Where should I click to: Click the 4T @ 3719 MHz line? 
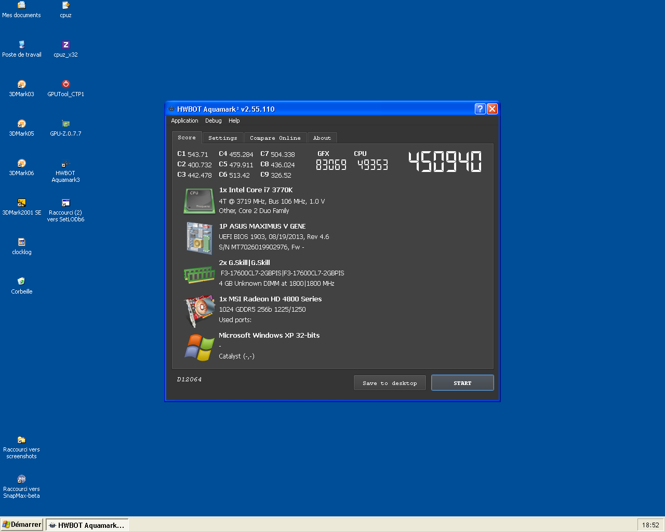coord(272,202)
